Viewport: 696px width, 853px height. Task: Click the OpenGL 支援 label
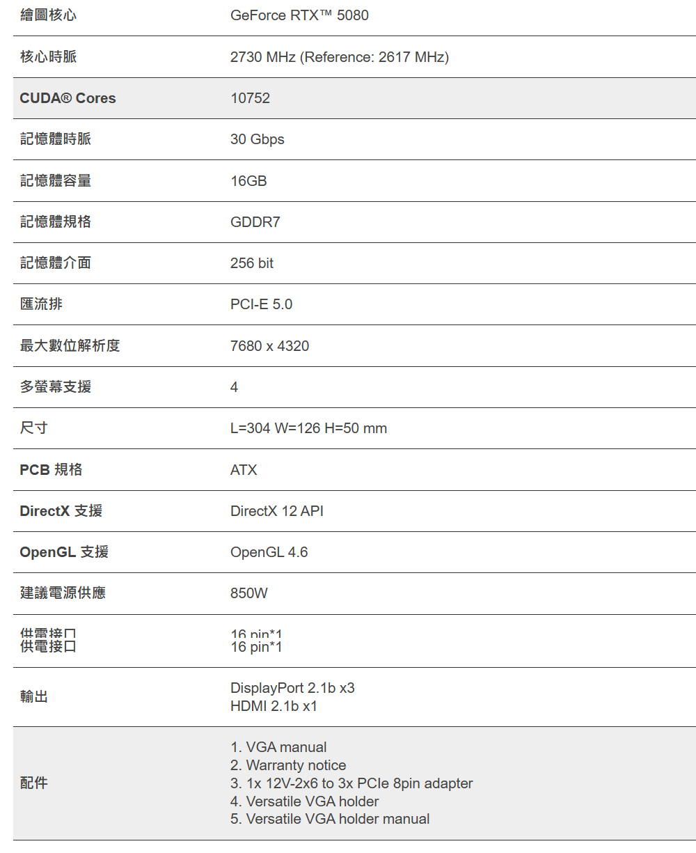pos(64,551)
